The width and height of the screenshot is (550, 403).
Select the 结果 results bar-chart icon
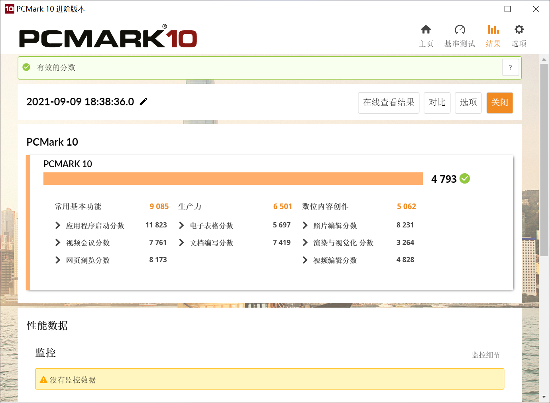[x=493, y=30]
